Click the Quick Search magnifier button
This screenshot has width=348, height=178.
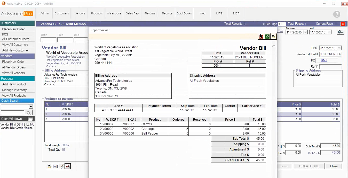click(28, 113)
